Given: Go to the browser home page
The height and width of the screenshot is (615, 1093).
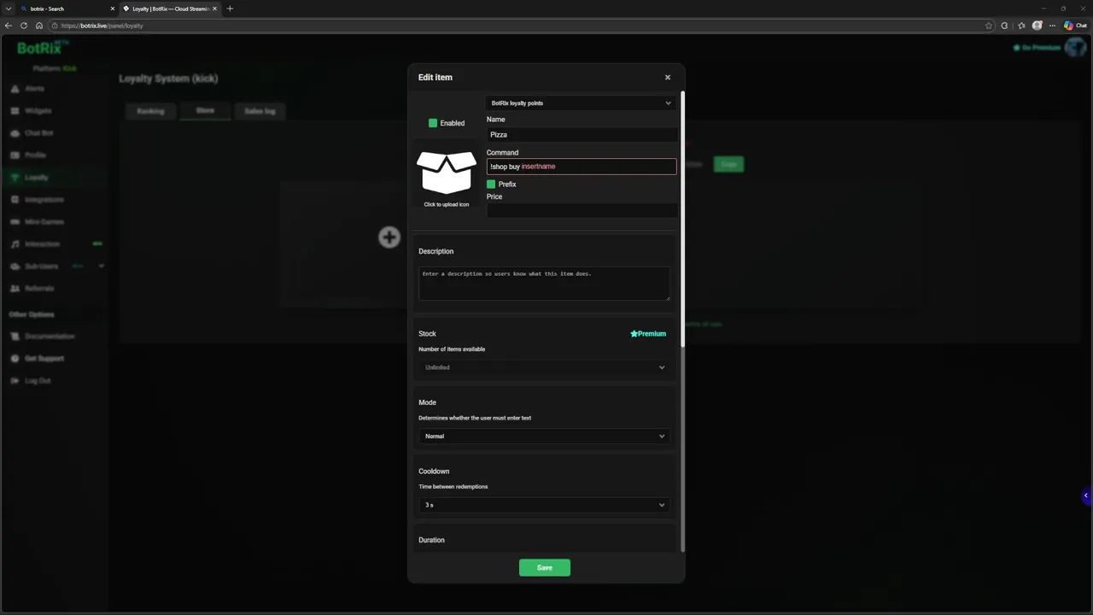Looking at the screenshot, I should (39, 26).
